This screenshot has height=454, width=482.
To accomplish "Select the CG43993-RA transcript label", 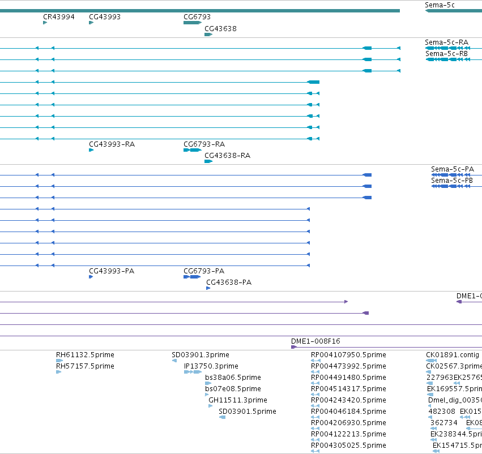I will point(112,144).
